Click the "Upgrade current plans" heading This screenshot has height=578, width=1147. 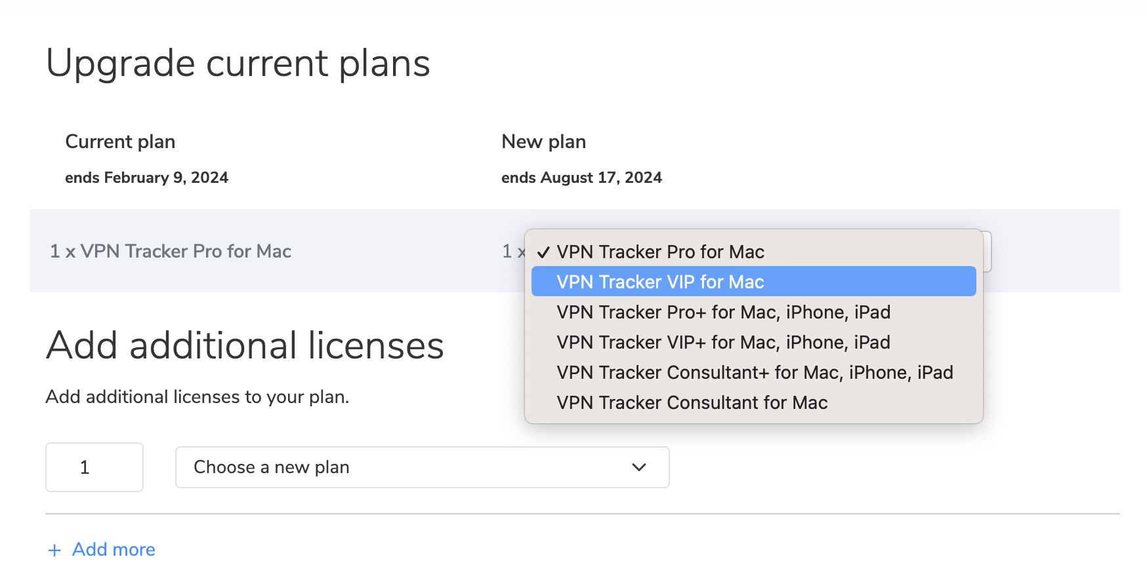click(238, 63)
